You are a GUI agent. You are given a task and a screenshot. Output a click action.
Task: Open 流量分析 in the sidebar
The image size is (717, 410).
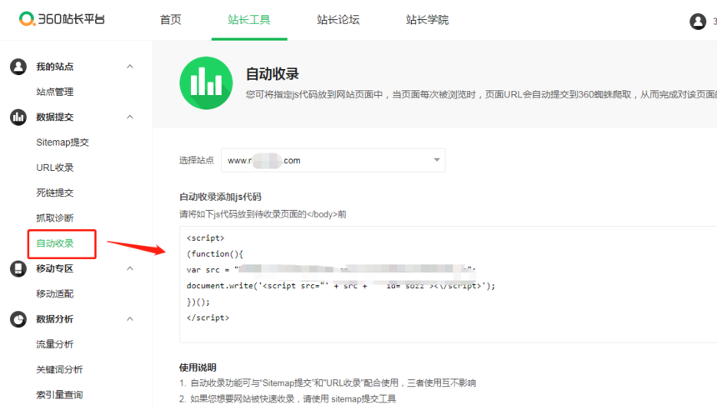(55, 344)
